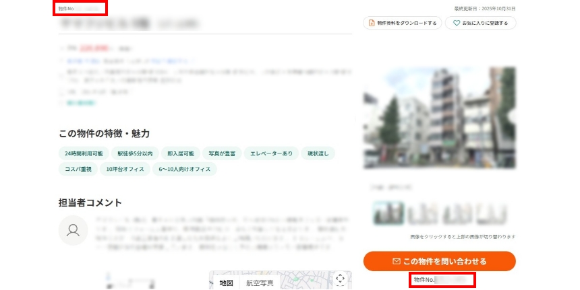Select the 現状渡し feature tag
580x290 pixels.
(317, 153)
